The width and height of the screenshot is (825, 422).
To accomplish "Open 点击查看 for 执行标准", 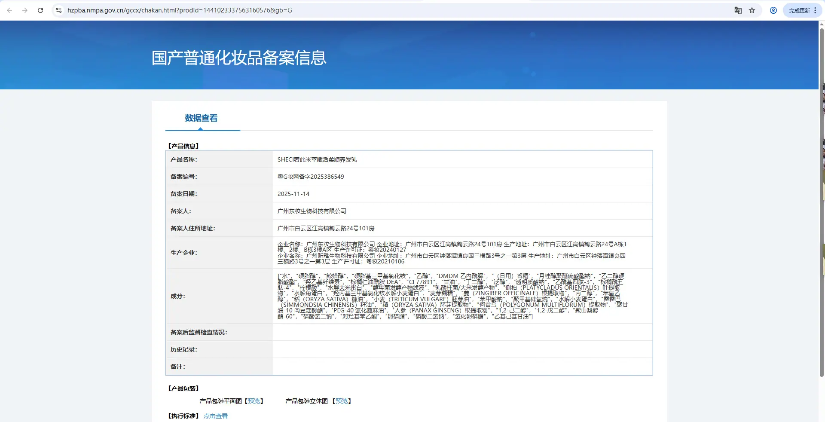I will tap(216, 416).
